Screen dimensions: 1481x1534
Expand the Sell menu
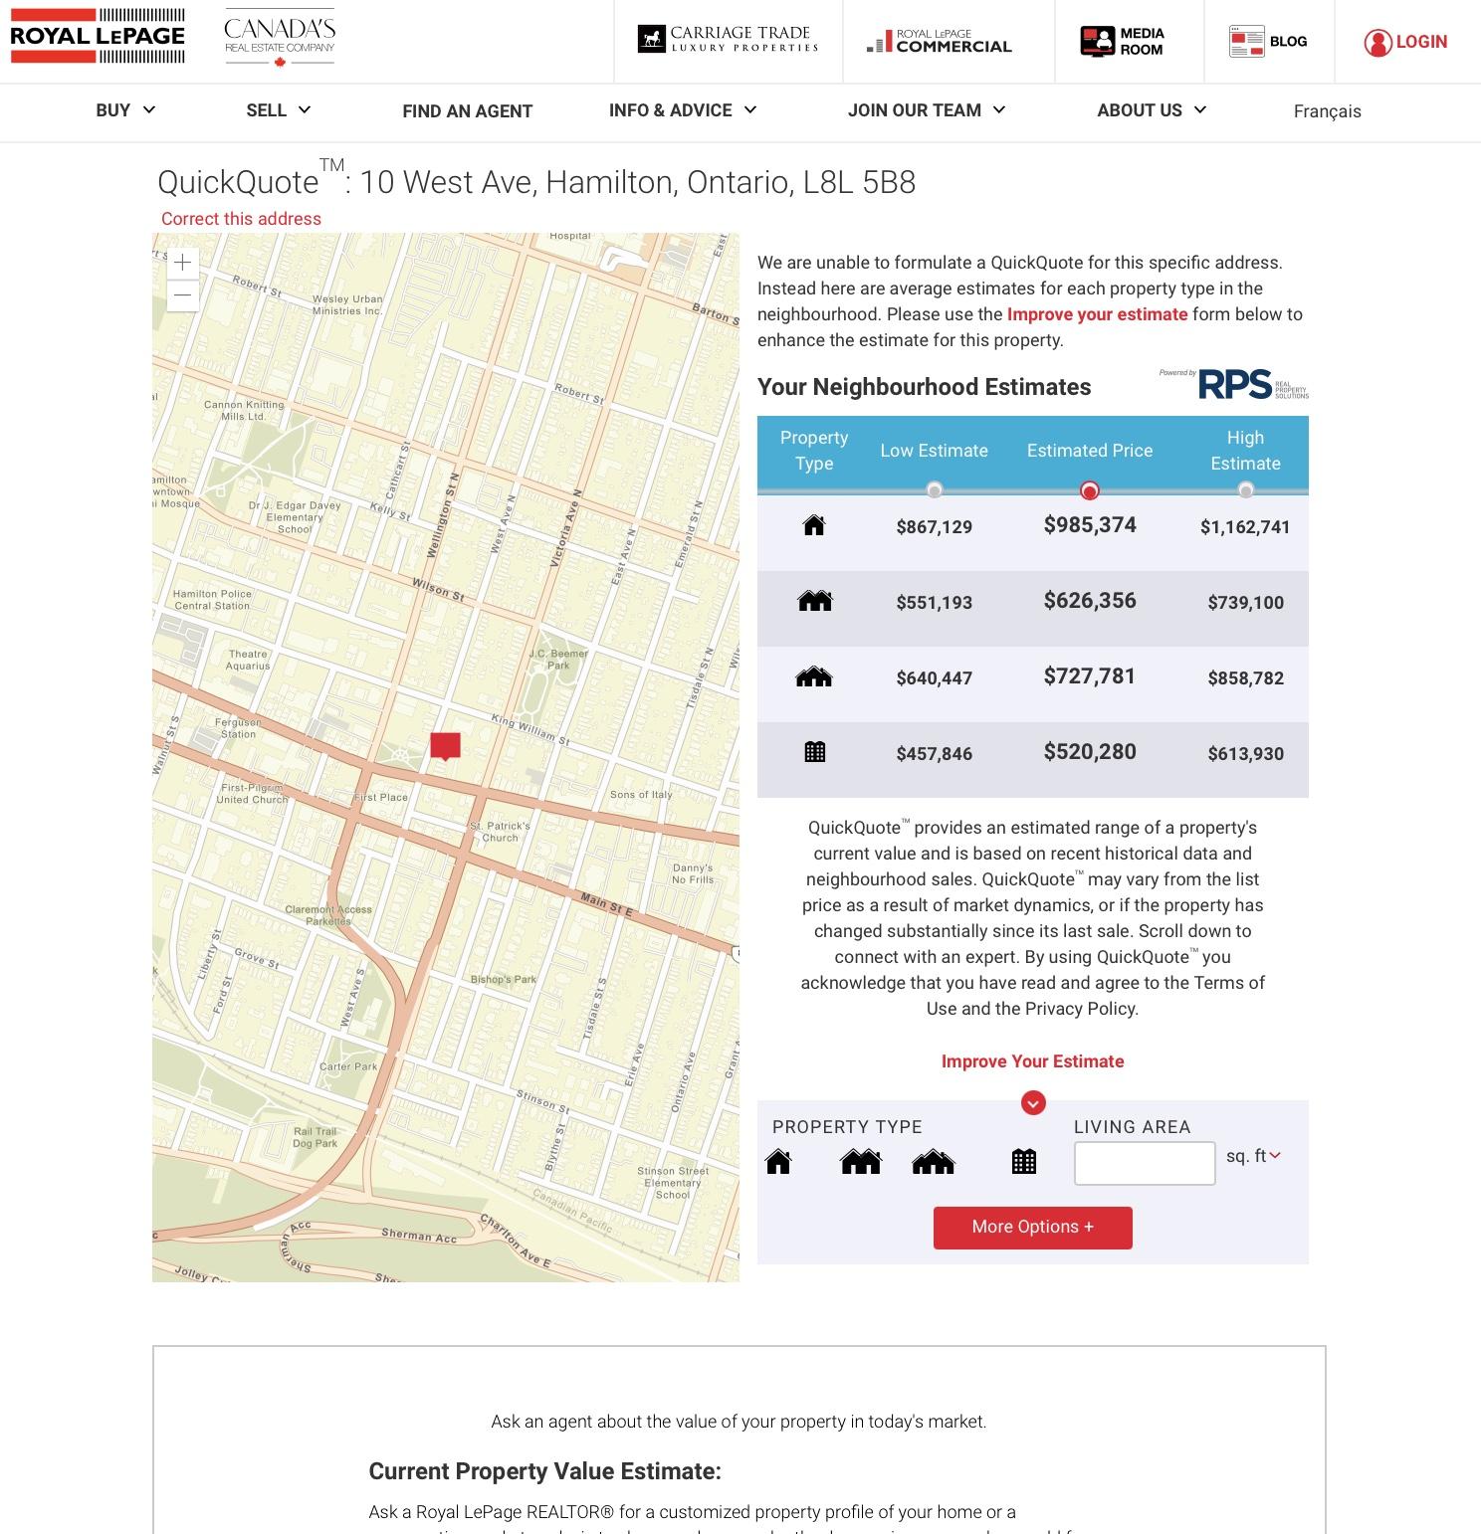click(279, 110)
